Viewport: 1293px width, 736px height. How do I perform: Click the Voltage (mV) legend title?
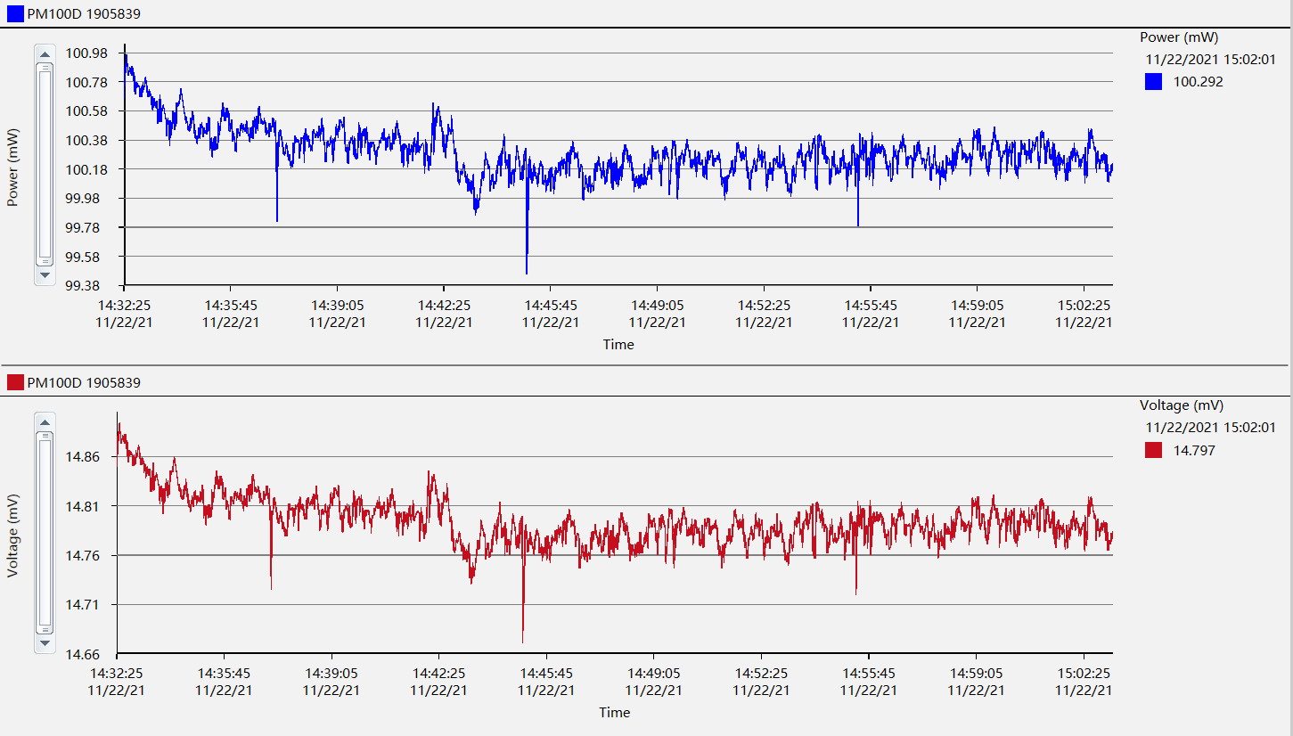tap(1181, 405)
